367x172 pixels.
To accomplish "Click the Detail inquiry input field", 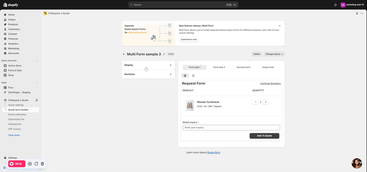I will (231, 128).
